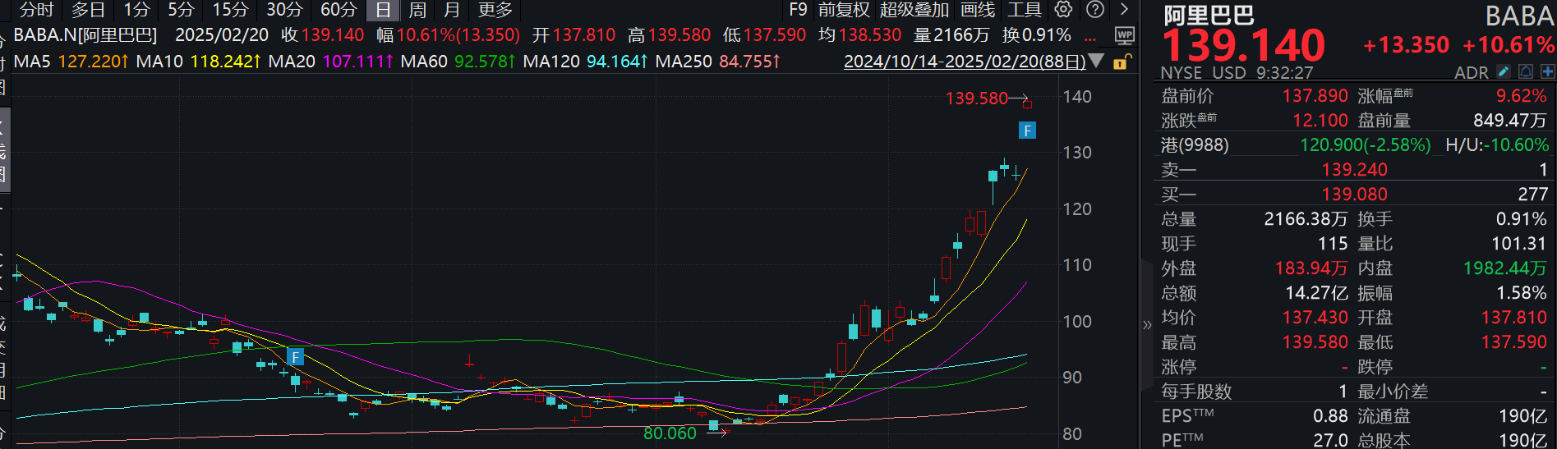Click 最高 value 139.580 in panel

pos(1315,342)
